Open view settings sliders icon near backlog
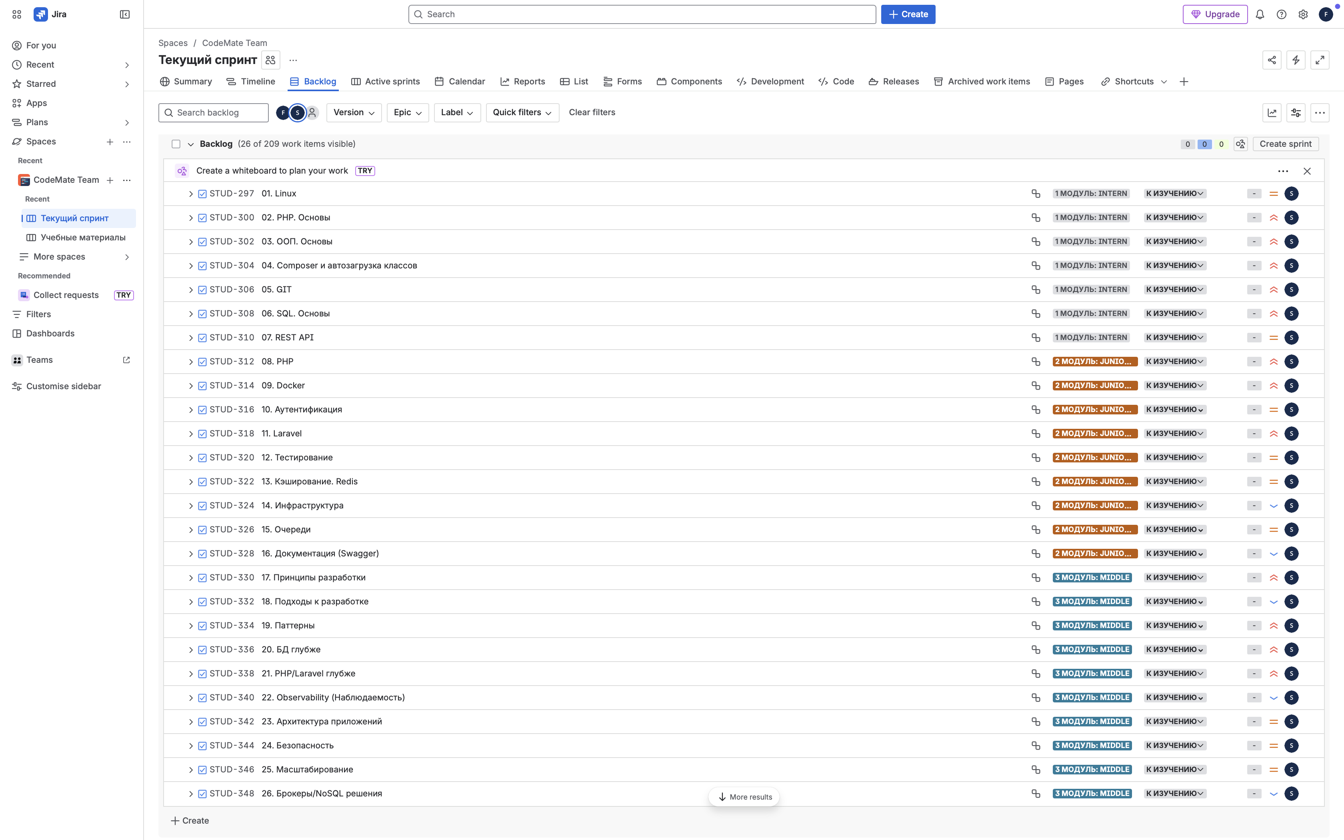The height and width of the screenshot is (840, 1344). click(x=1296, y=112)
